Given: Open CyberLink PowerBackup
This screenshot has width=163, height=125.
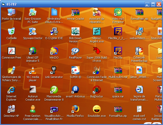Looking at the screenshot, I should click(139, 51).
